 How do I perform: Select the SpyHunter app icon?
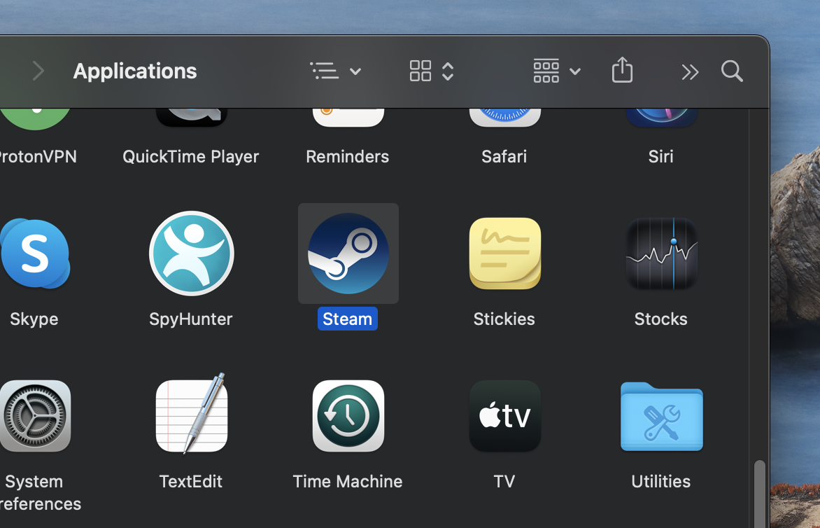click(192, 253)
